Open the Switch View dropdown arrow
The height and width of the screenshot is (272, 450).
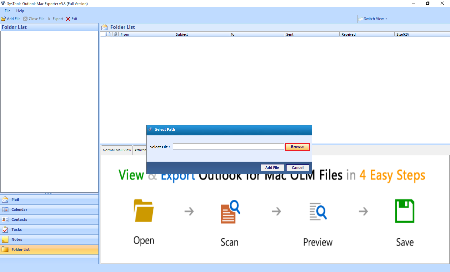click(x=386, y=19)
